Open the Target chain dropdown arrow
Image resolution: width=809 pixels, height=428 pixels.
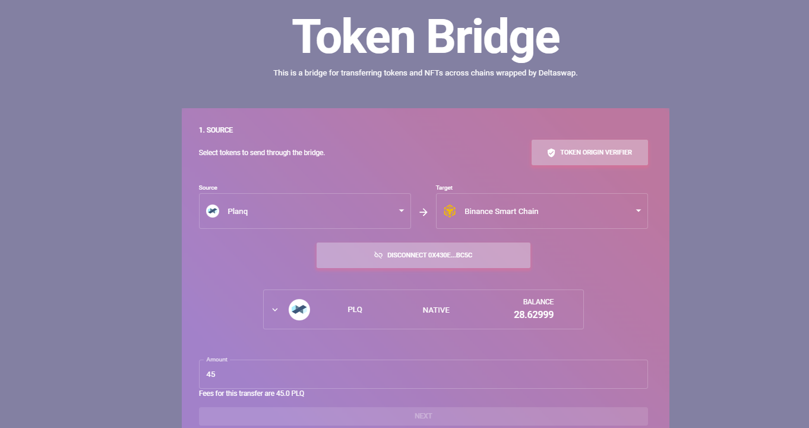pos(639,210)
